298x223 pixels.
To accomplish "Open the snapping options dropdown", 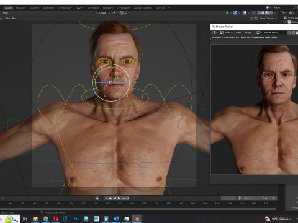I will coord(127,13).
